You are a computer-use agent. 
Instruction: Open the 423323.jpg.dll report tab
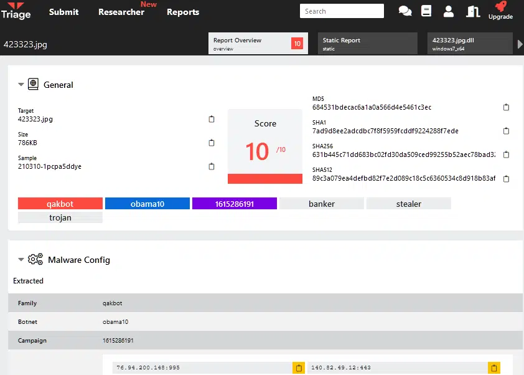pyautogui.click(x=468, y=43)
